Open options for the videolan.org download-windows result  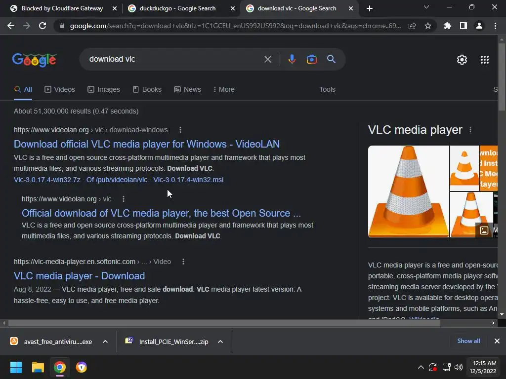[180, 130]
